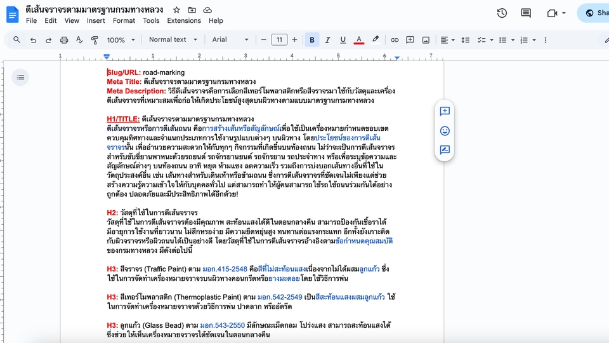Follow the มอก.542-2549 link
609x343 pixels.
coord(280,297)
